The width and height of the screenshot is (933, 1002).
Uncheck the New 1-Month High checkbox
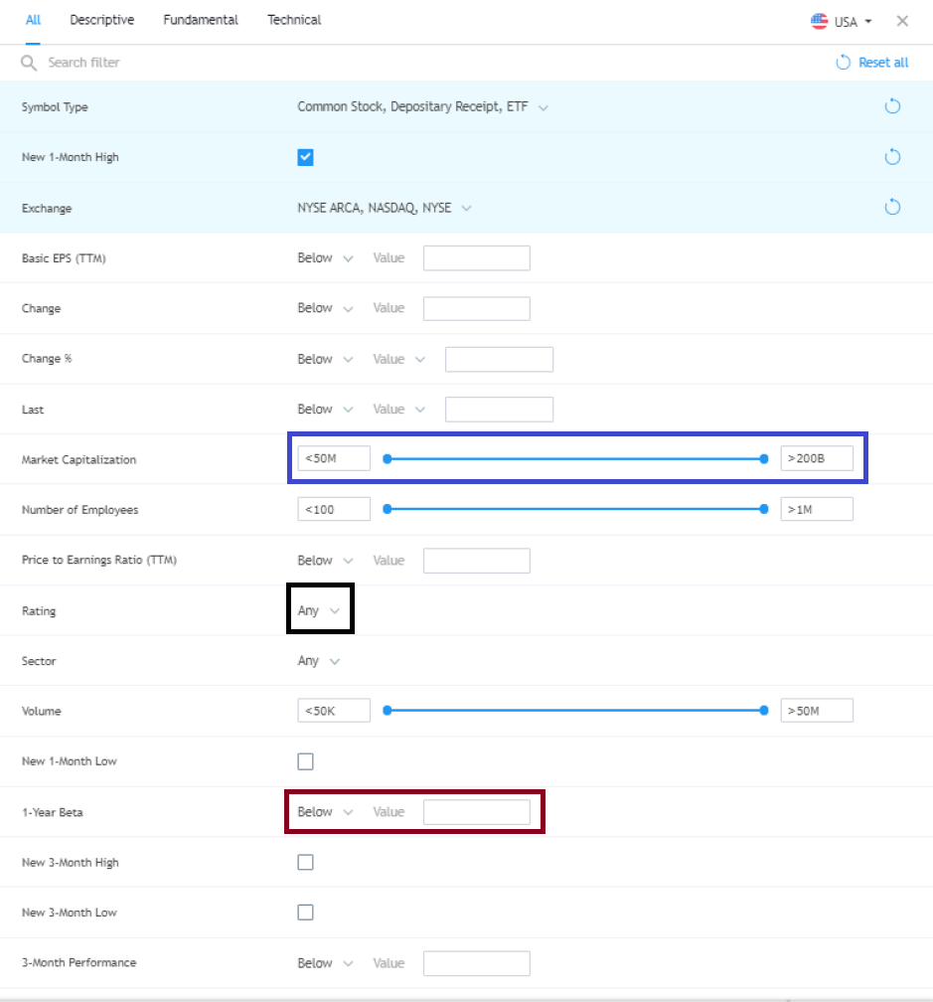tap(305, 157)
